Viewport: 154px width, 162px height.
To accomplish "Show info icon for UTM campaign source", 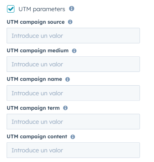I will pyautogui.click(x=70, y=22).
